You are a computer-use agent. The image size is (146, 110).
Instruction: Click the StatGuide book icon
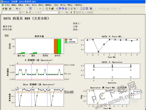(x=53, y=9)
